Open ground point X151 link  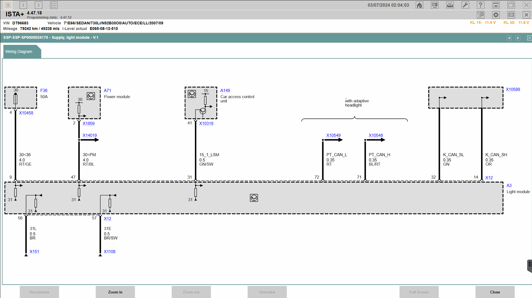click(x=34, y=252)
